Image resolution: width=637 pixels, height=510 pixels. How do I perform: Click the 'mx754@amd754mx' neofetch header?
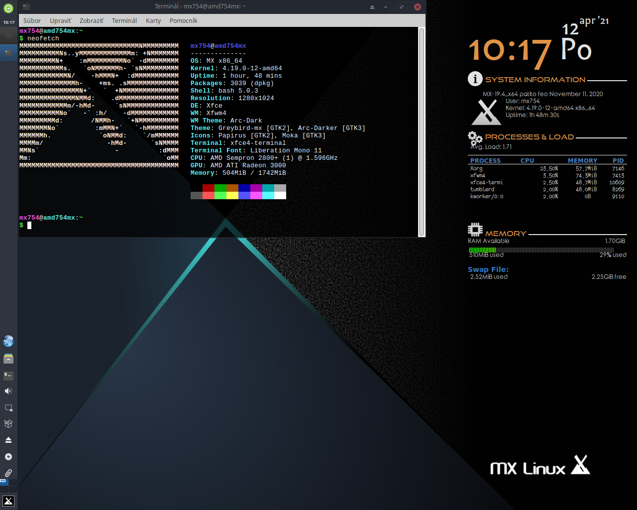tap(218, 46)
